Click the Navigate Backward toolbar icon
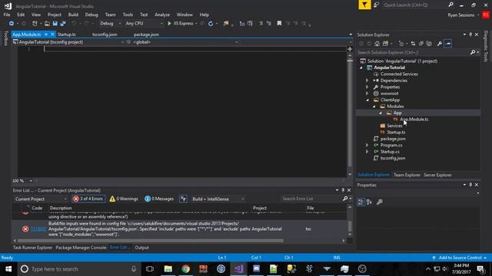Image resolution: width=492 pixels, height=276 pixels. (12, 24)
